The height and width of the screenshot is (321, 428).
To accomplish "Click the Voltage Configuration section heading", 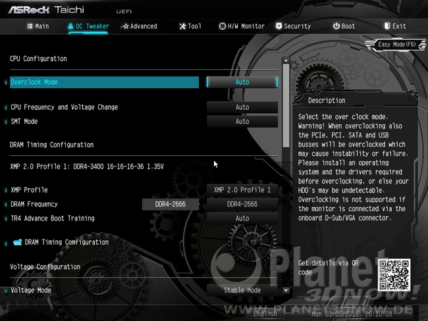I will pyautogui.click(x=45, y=266).
